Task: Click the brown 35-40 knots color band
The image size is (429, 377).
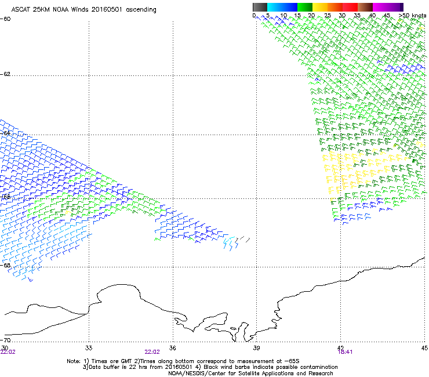Action: click(365, 7)
